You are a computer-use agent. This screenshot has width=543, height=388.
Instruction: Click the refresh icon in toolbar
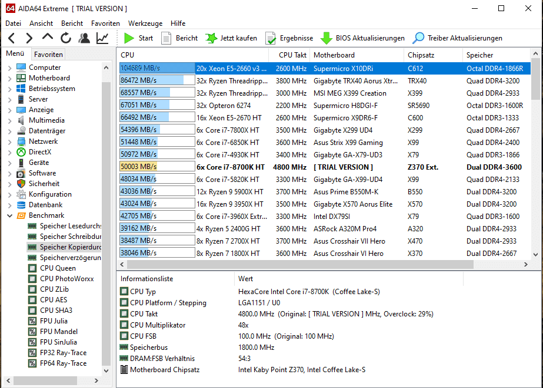click(66, 38)
